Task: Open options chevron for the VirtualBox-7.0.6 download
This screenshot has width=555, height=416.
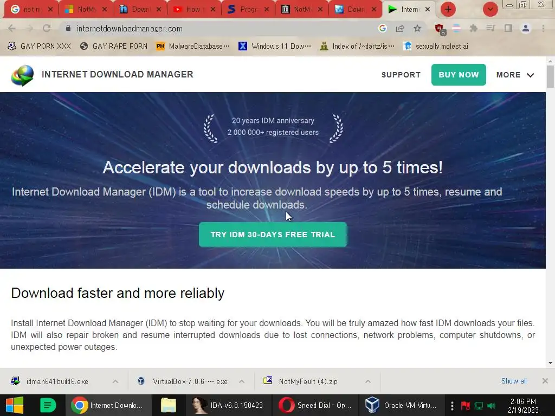Action: tap(242, 381)
